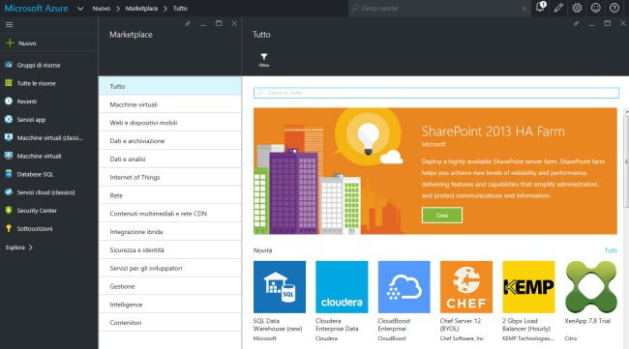The height and width of the screenshot is (349, 629).
Task: Open Recenti clock icon
Action: 9,101
